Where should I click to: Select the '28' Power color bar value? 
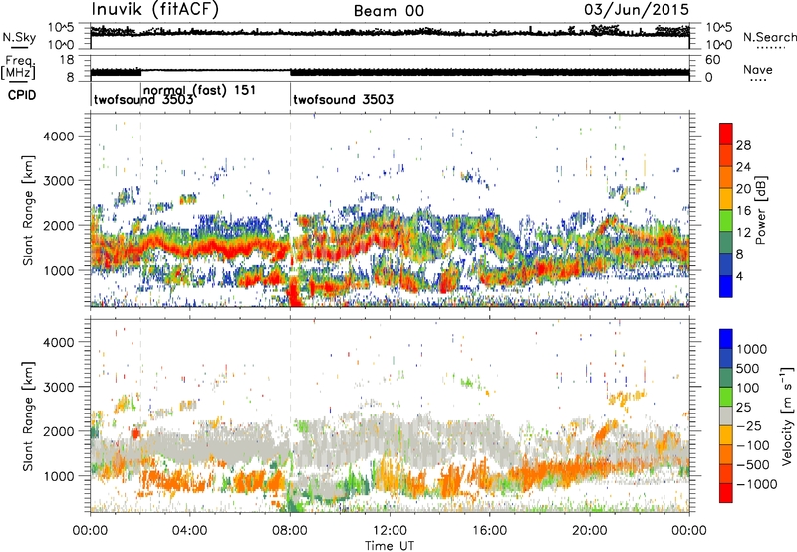coord(743,145)
